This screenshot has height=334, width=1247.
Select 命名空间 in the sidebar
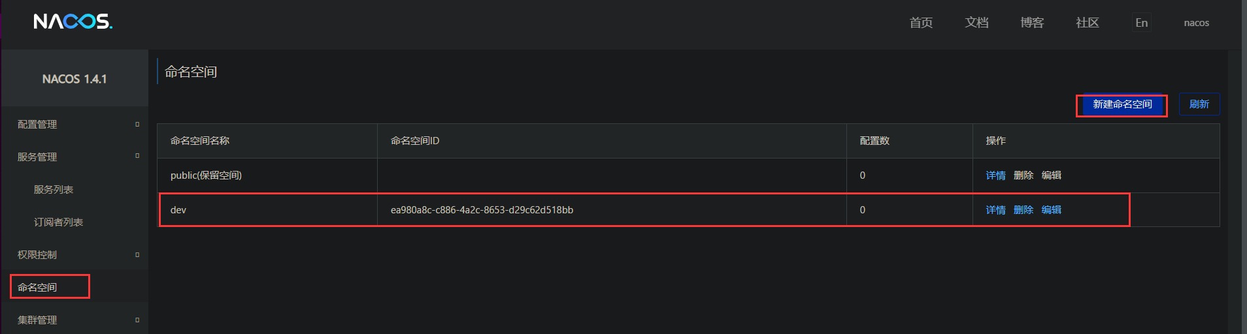click(x=37, y=287)
